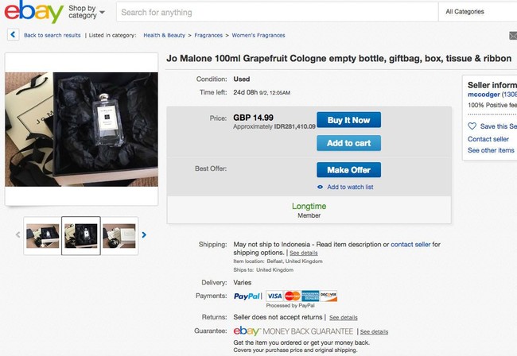The width and height of the screenshot is (517, 356).
Task: Open Health & Beauty breadcrumb category
Action: point(162,35)
